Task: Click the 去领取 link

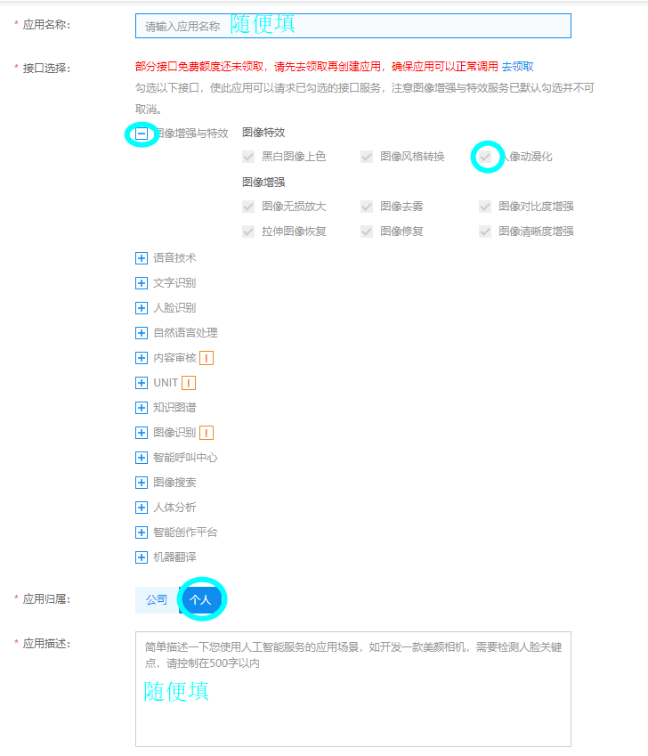Action: 517,67
